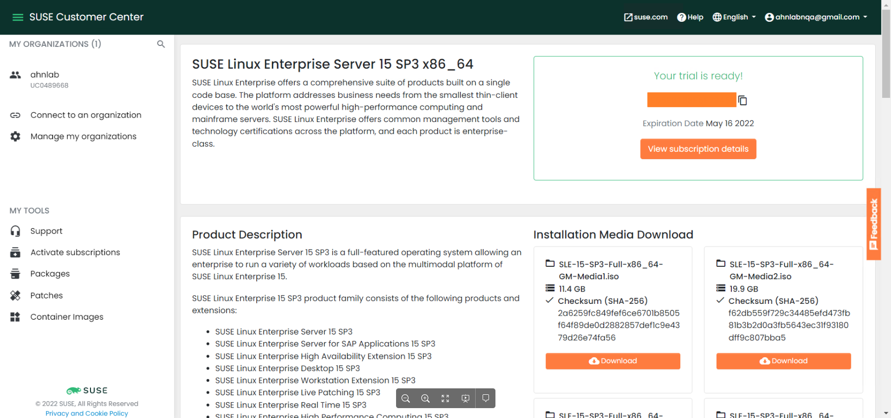Click the 'Installation Media Download' heading

(x=613, y=235)
